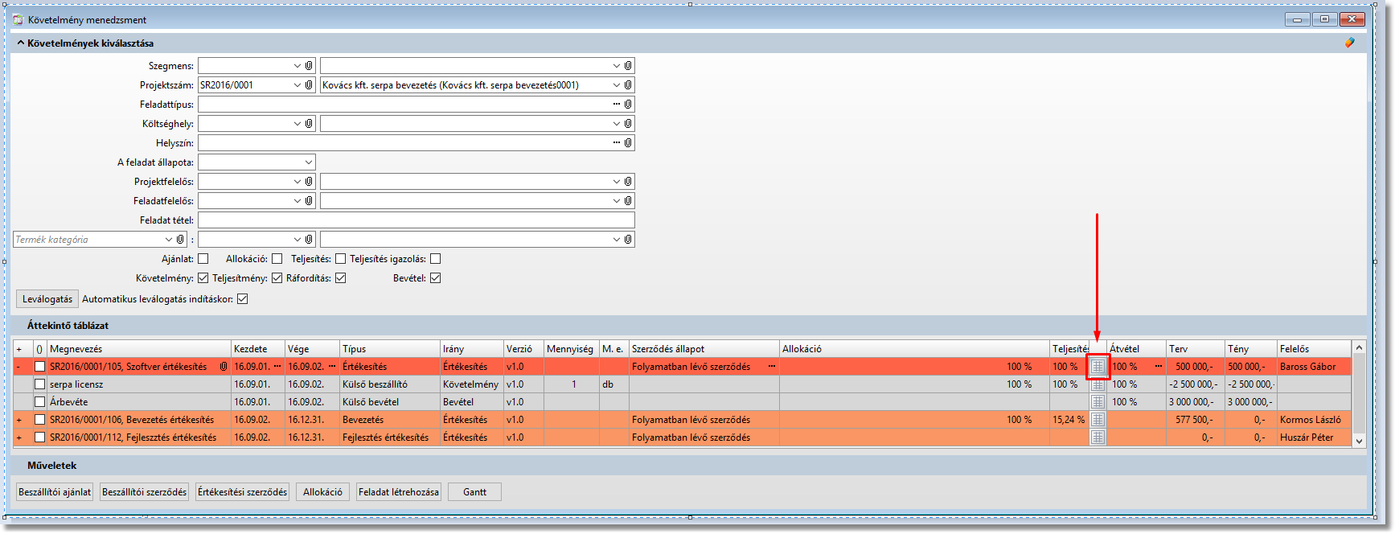The height and width of the screenshot is (534, 1395).
Task: Open ellipsis in Átvétel cell of first row
Action: (x=1159, y=366)
